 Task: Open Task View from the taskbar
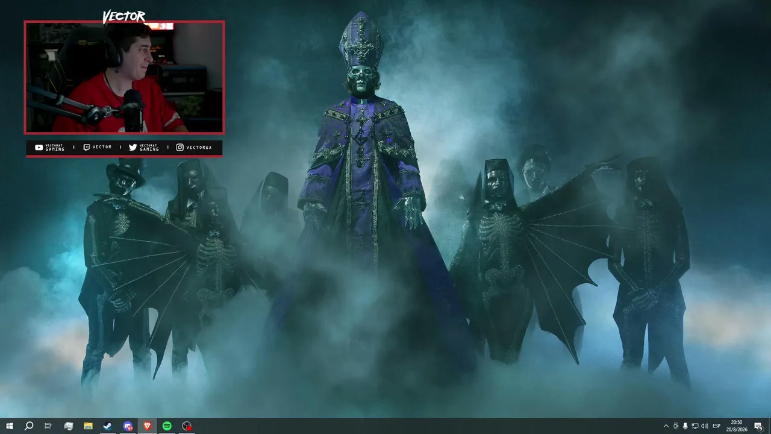48,426
